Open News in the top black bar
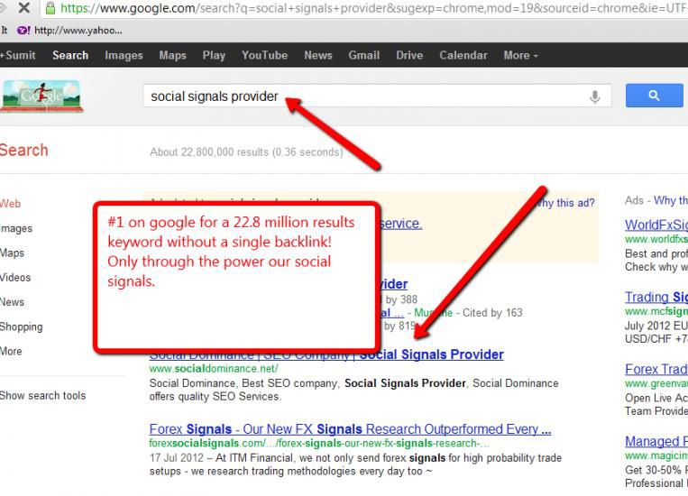 [318, 55]
